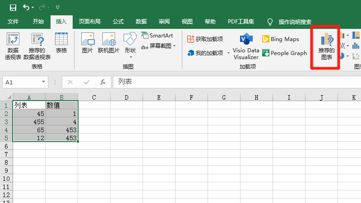
Task: Expand the 屏幕截图 dropdown arrow
Action: [x=175, y=46]
